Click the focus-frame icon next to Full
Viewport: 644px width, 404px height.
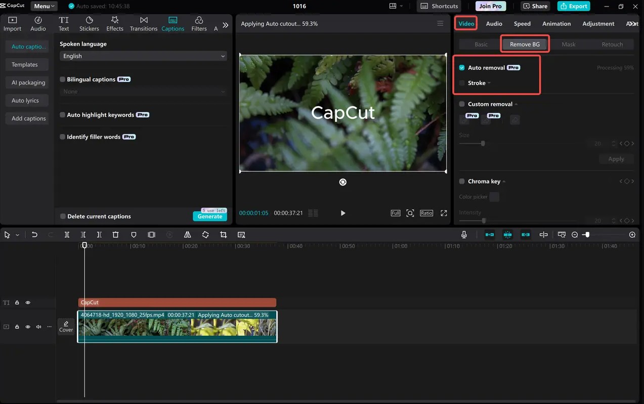pos(410,213)
